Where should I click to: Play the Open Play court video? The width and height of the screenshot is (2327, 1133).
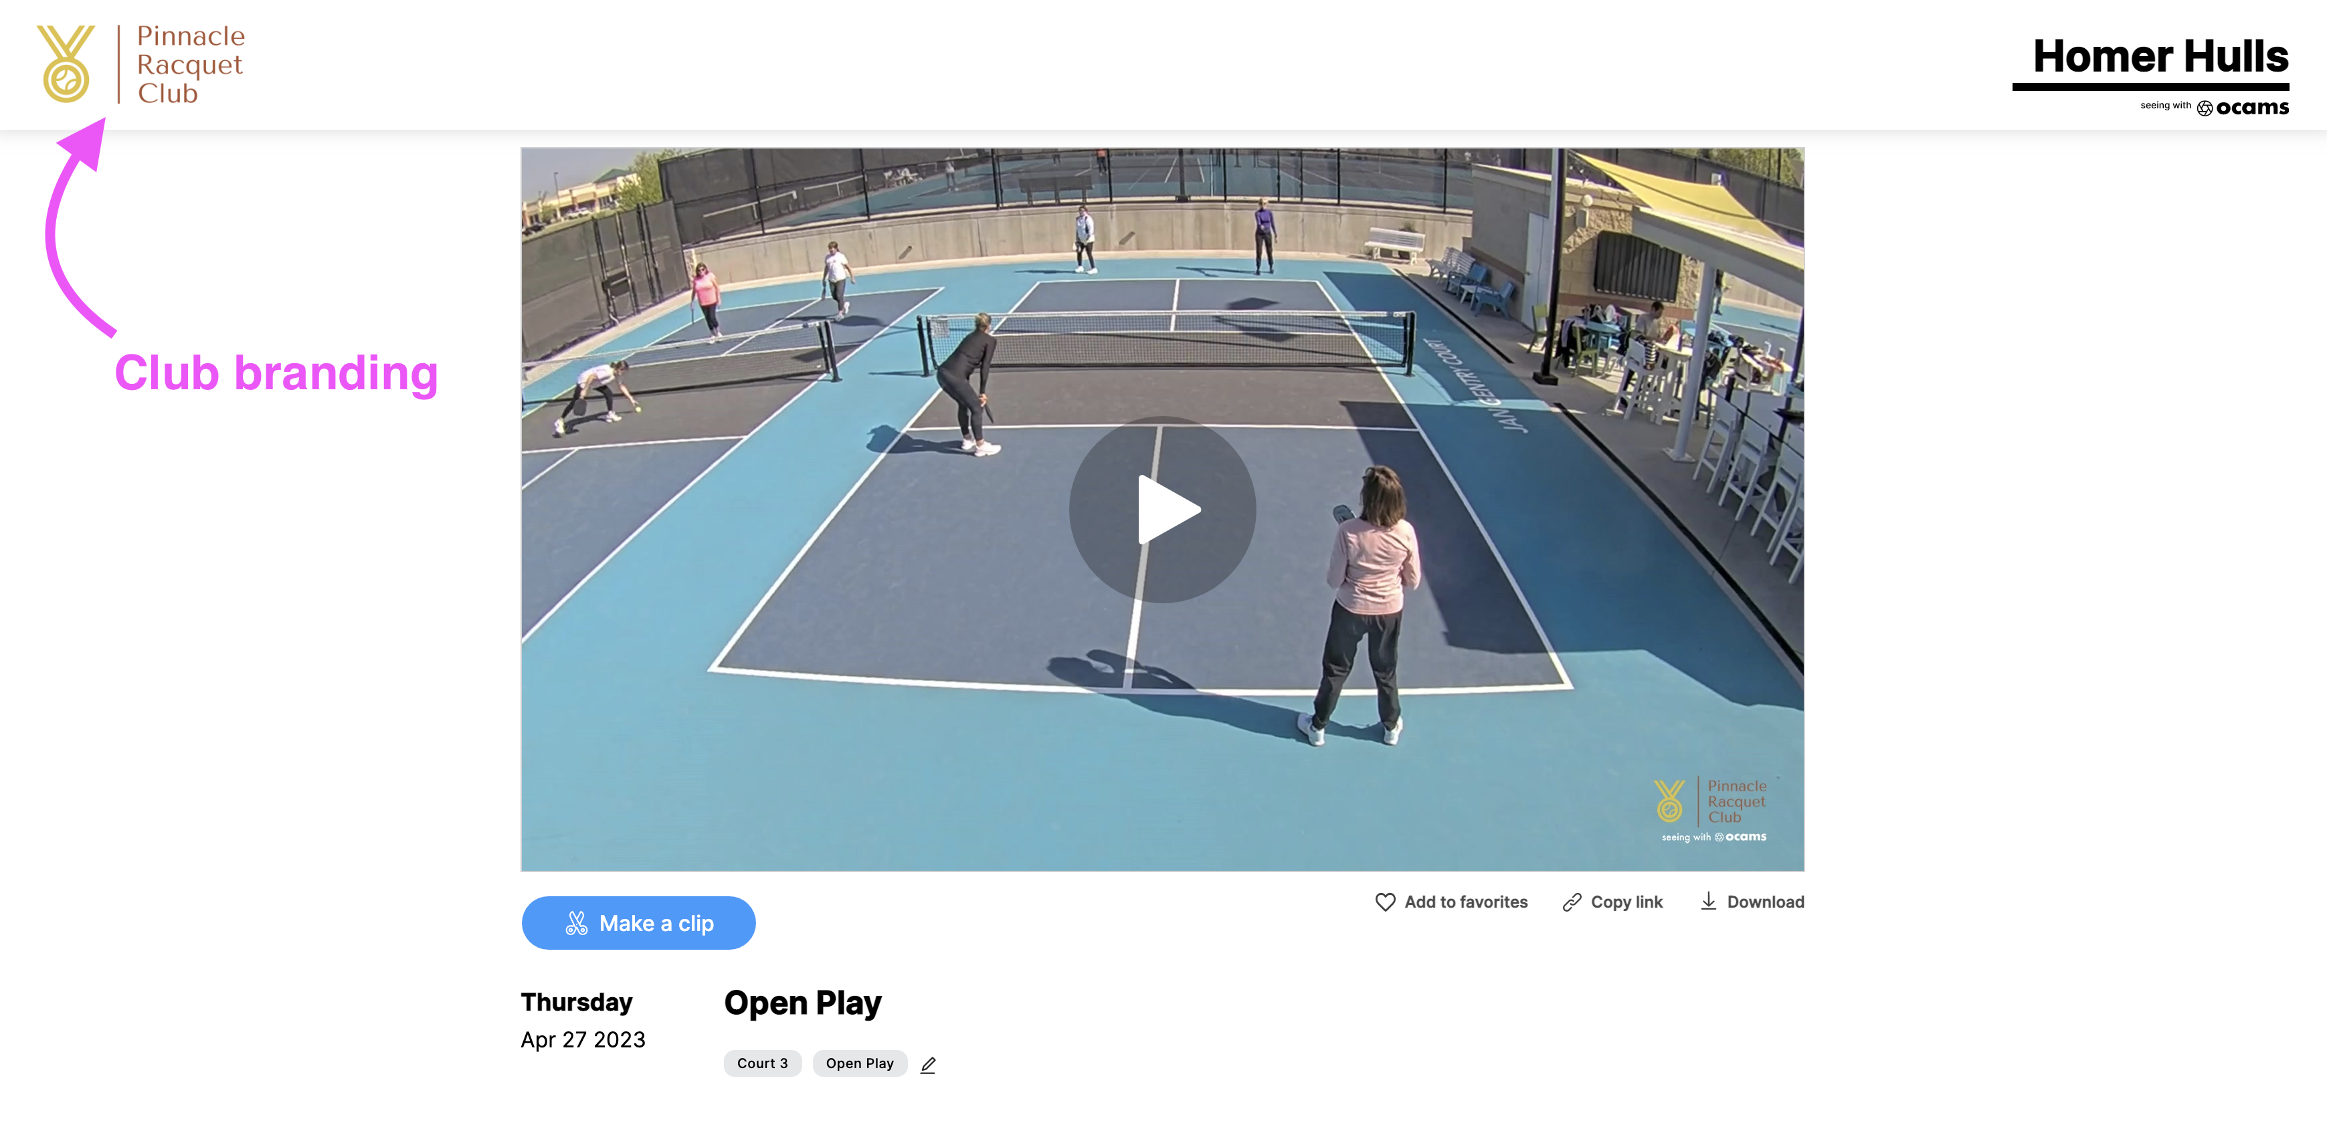point(1161,509)
